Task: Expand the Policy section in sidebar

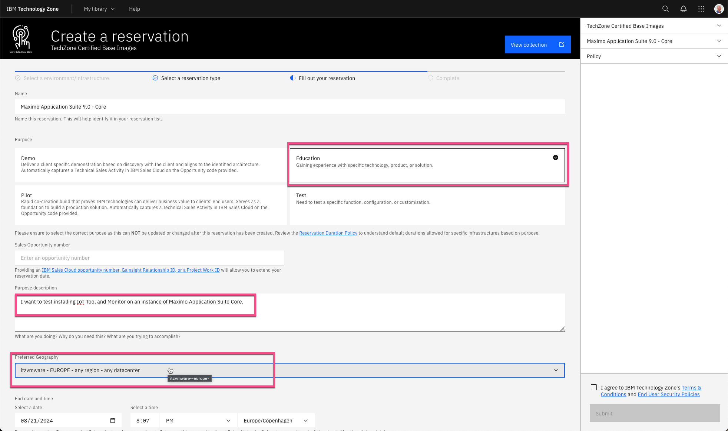Action: [654, 56]
